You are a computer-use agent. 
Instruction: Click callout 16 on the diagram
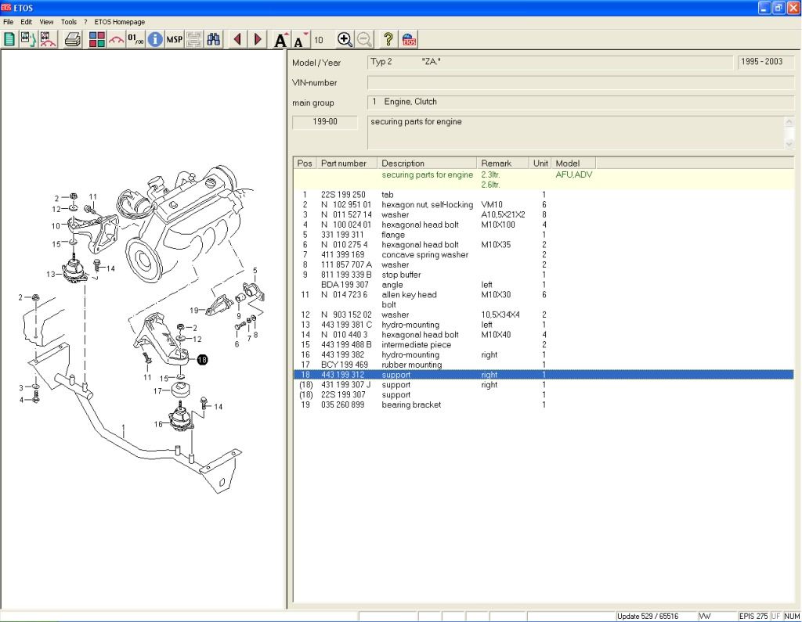click(158, 424)
